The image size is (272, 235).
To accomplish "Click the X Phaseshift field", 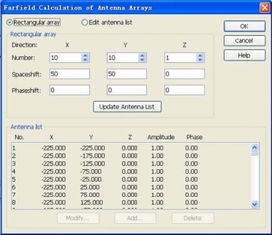I will click(x=69, y=90).
